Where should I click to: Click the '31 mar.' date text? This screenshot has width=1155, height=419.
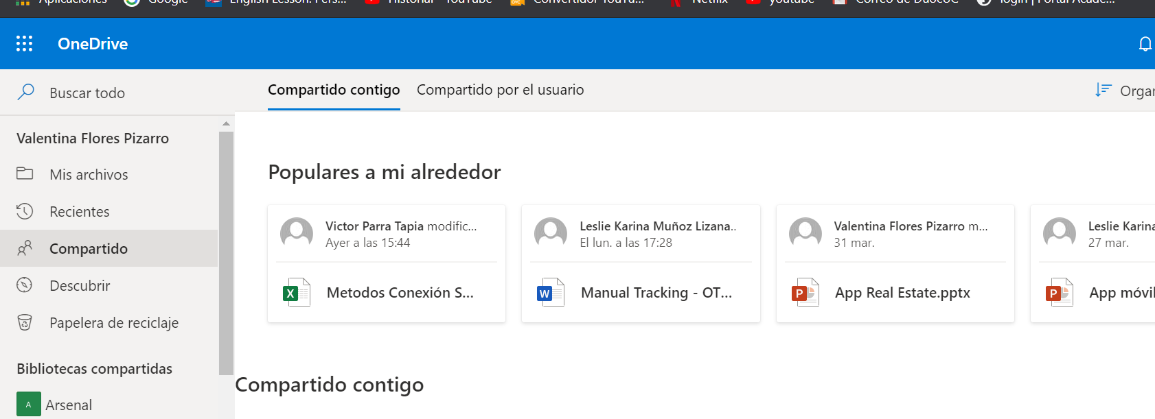click(854, 243)
